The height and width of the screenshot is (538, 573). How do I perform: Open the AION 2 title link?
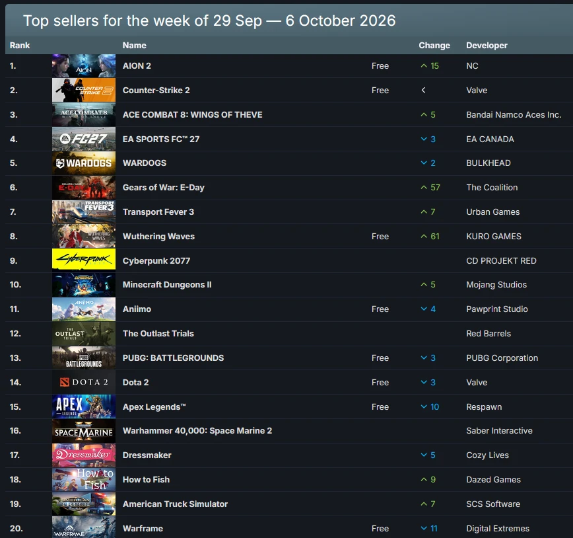point(137,66)
